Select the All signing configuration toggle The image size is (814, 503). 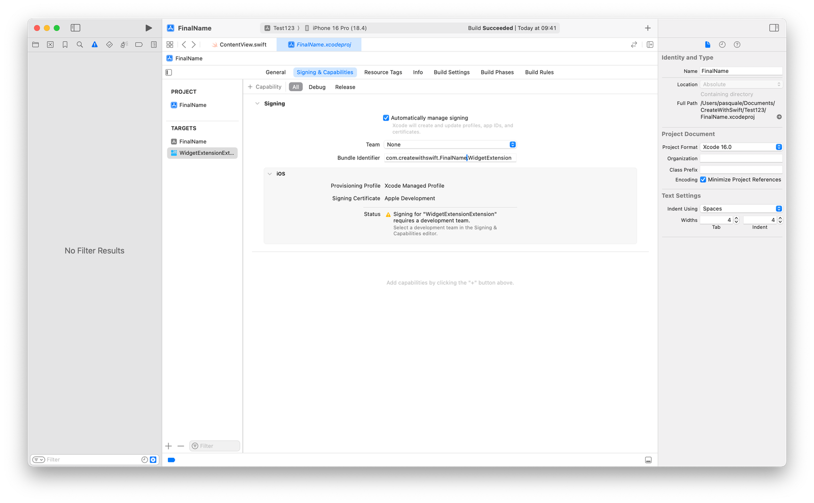tap(296, 87)
